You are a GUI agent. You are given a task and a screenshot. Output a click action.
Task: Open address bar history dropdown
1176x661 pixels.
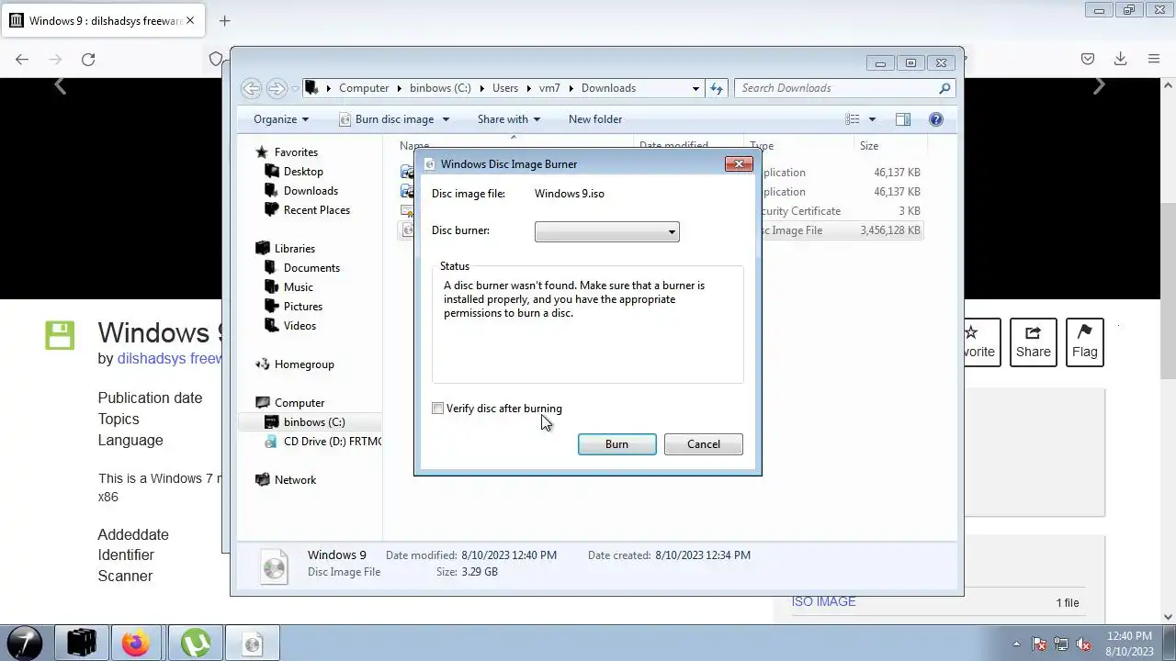click(x=695, y=88)
